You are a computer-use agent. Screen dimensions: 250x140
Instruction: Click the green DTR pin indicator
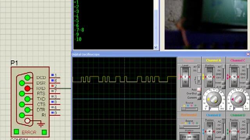(x=27, y=110)
